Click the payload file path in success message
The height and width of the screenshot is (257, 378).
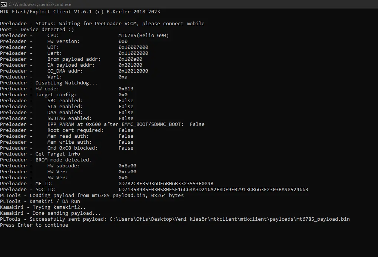[x=229, y=219]
